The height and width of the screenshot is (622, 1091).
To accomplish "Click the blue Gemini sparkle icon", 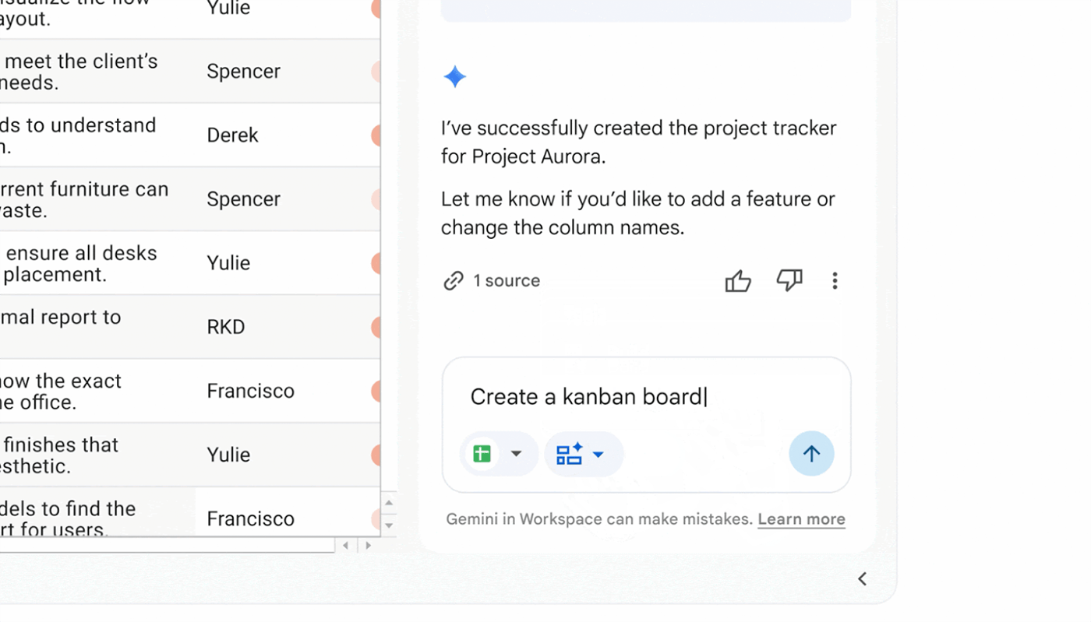I will (x=454, y=77).
